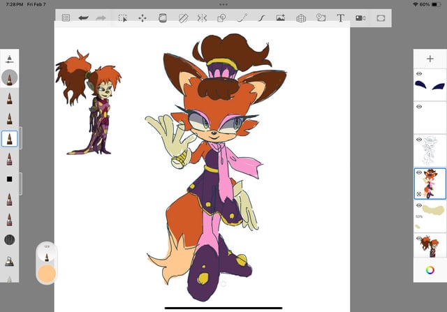Select the flat smudge brush near palette bottom
The width and height of the screenshot is (447, 312).
9,261
